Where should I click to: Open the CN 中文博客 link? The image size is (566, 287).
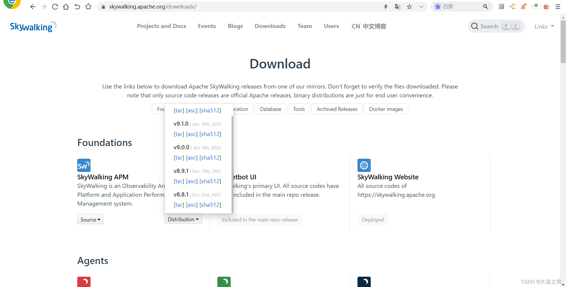coord(369,26)
